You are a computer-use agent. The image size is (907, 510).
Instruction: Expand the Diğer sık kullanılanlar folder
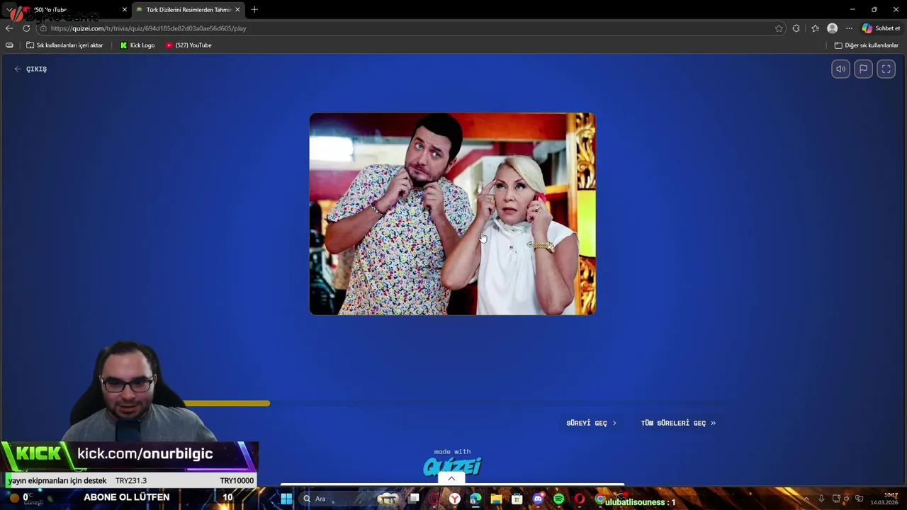(x=866, y=45)
